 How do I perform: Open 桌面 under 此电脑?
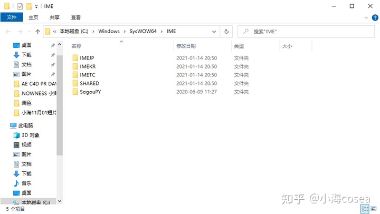(22, 193)
